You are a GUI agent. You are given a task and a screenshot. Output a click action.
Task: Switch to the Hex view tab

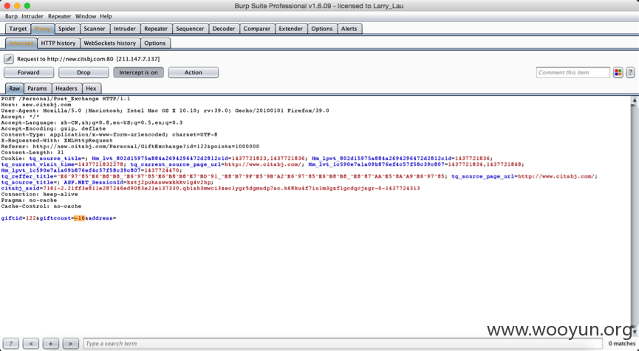coord(92,88)
